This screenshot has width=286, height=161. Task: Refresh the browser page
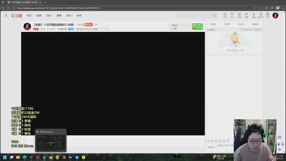pyautogui.click(x=8, y=8)
